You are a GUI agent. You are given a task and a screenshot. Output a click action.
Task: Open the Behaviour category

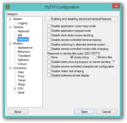[24, 52]
